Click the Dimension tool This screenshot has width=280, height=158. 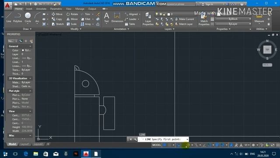click(117, 18)
